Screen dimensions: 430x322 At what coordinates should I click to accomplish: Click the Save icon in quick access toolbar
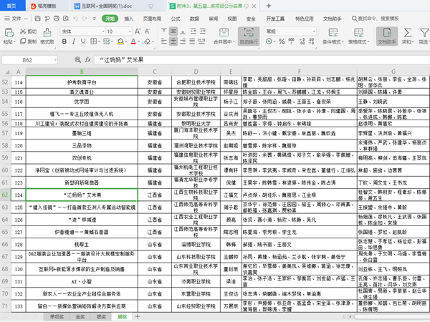coord(38,19)
